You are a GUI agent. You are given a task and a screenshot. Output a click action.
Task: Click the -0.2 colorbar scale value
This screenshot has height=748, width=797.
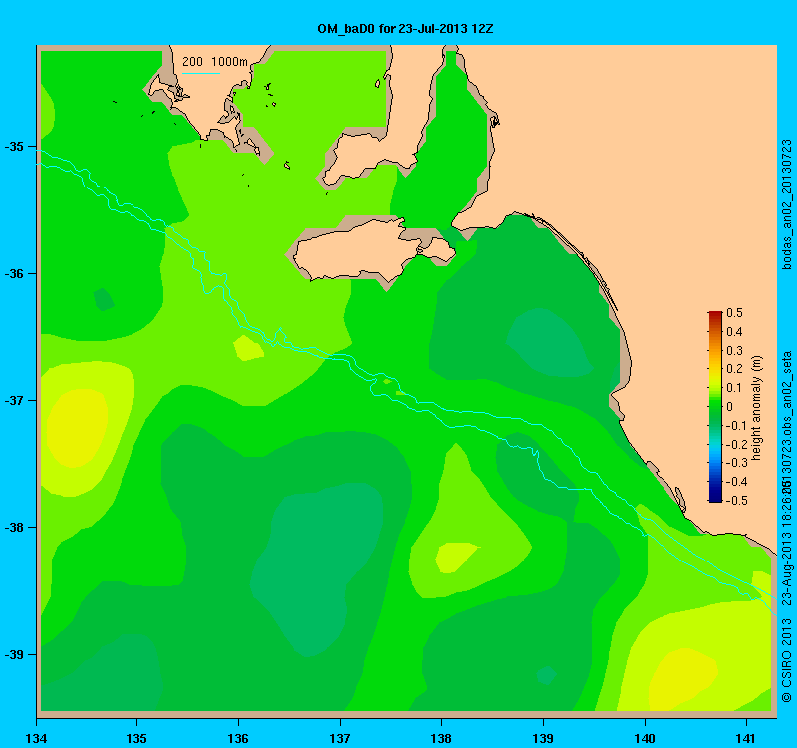click(x=736, y=444)
